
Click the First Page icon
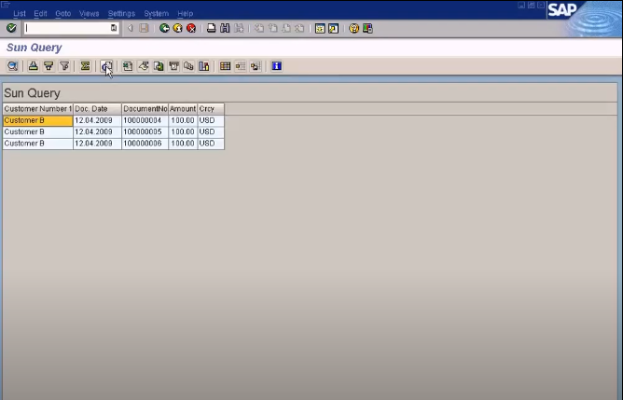click(x=259, y=28)
